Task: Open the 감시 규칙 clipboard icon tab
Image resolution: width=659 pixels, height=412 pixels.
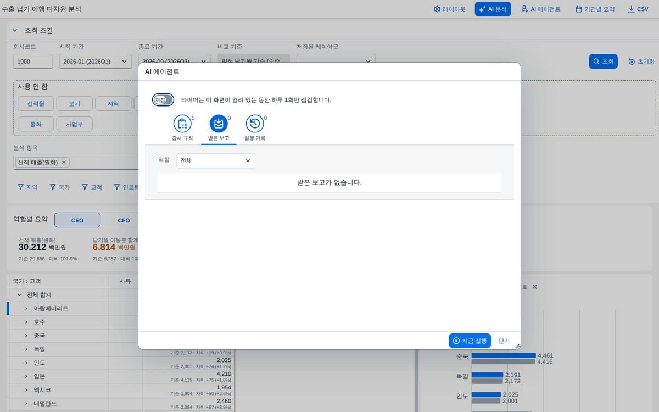Action: tap(182, 124)
